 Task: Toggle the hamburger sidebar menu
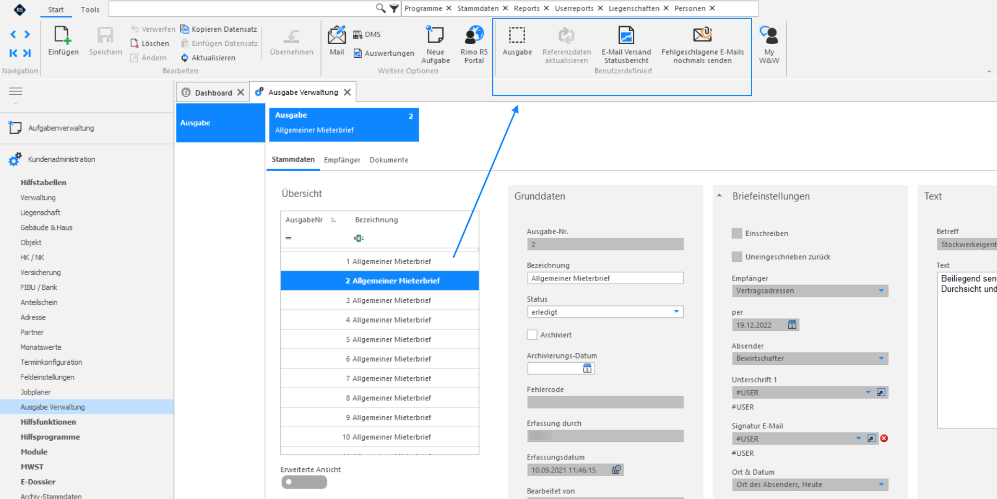pos(16,92)
